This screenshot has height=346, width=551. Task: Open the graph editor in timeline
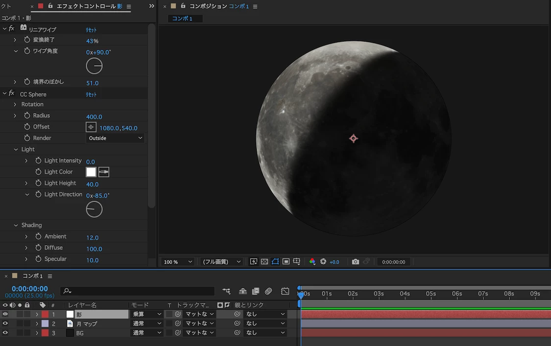[285, 291]
